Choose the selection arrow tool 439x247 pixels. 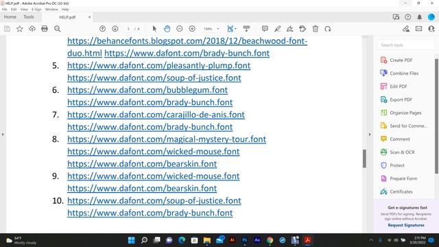[x=154, y=29]
